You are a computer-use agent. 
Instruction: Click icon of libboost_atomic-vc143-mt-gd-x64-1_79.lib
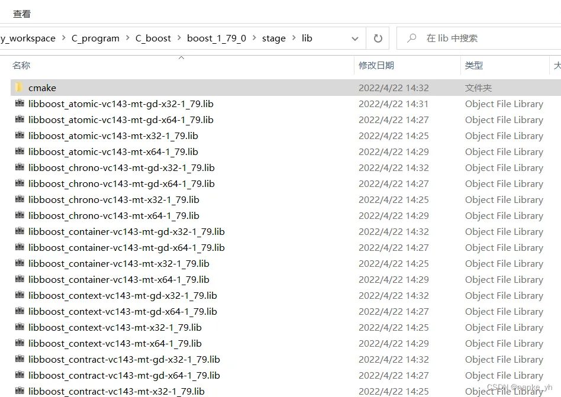coord(20,119)
